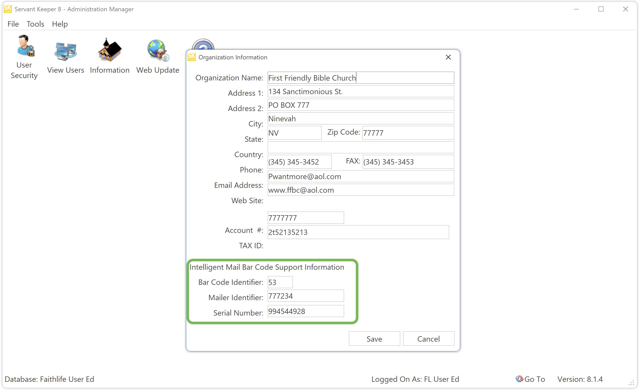
Task: Open the File menu
Action: click(x=13, y=24)
